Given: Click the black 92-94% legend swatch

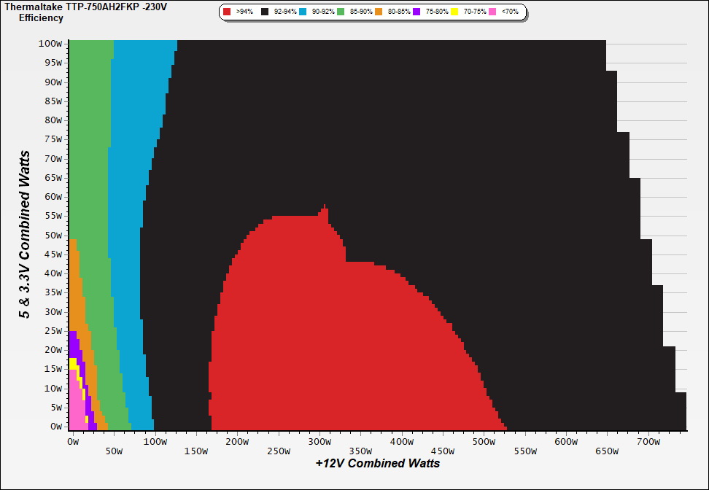Looking at the screenshot, I should tap(265, 12).
